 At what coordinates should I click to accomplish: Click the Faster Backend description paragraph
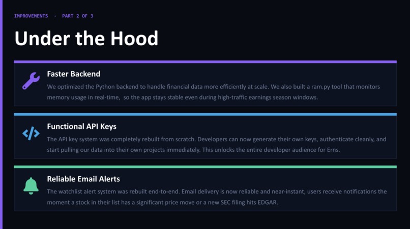(x=213, y=92)
